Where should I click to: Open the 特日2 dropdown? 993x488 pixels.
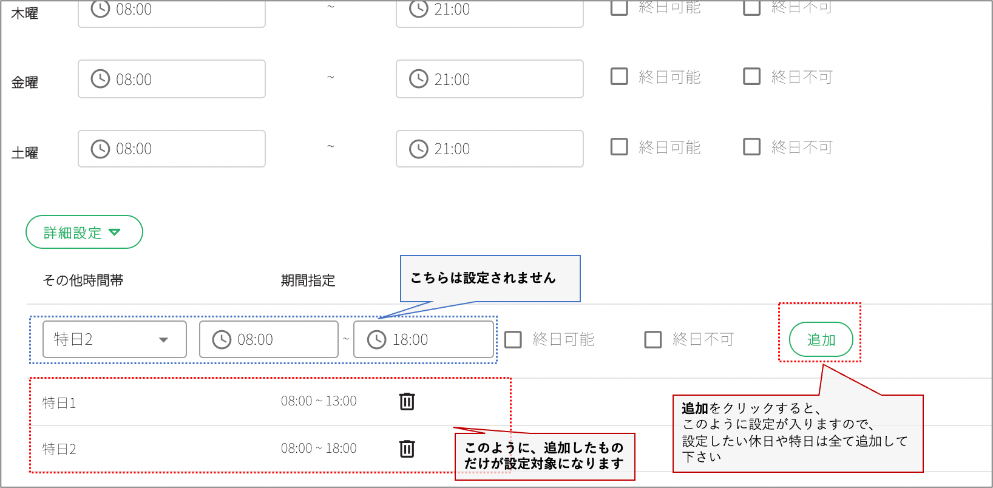[114, 339]
